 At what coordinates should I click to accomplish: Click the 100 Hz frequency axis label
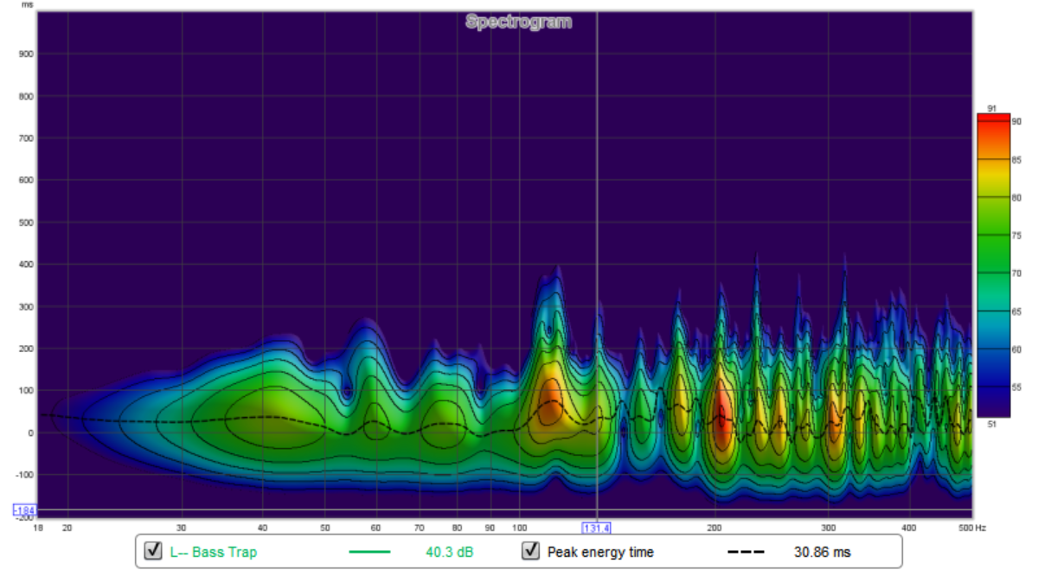point(519,527)
